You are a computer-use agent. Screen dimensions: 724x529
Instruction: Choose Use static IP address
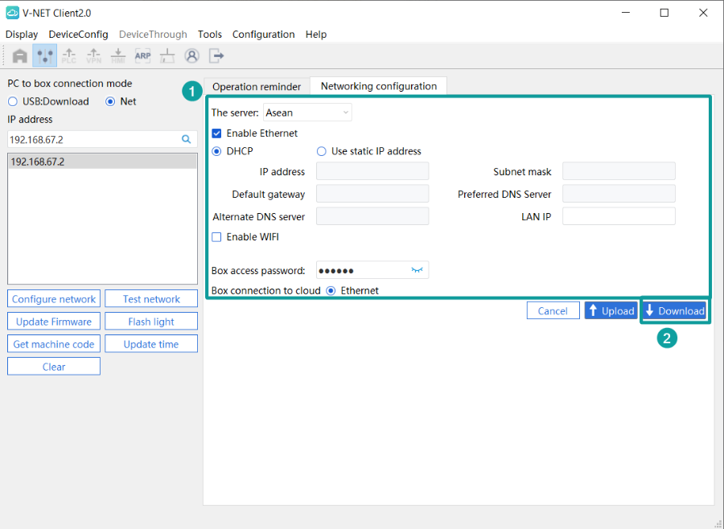click(321, 151)
